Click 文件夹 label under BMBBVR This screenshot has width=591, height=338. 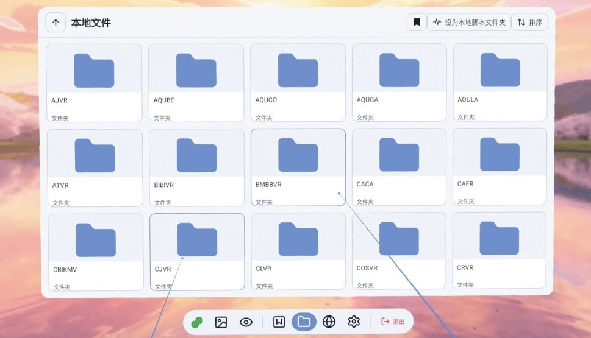[264, 202]
